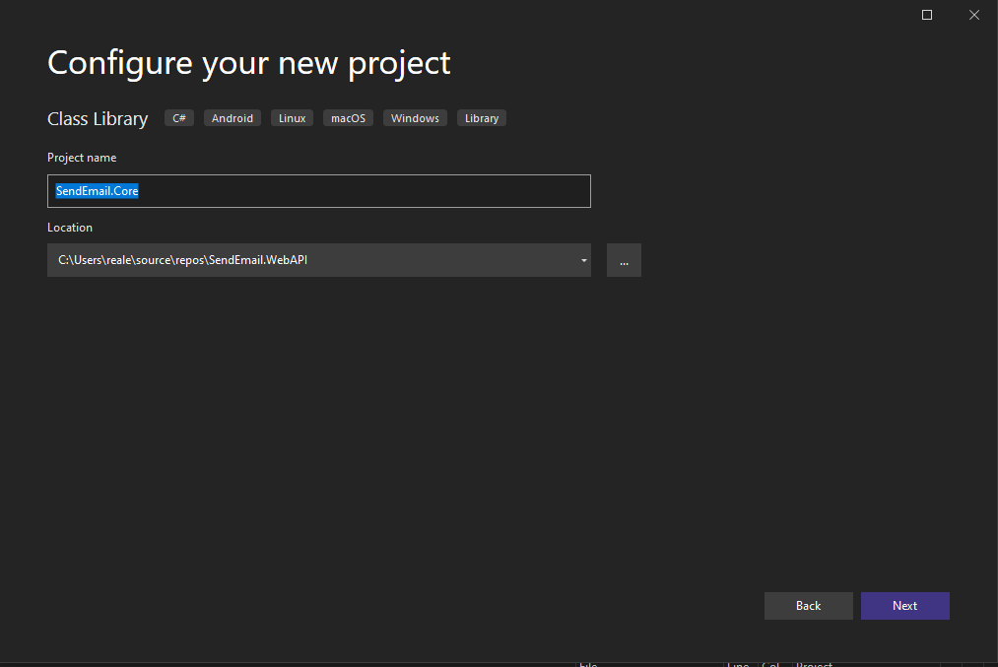Screen dimensions: 998x667
Task: Click the Location label
Action: click(x=70, y=228)
